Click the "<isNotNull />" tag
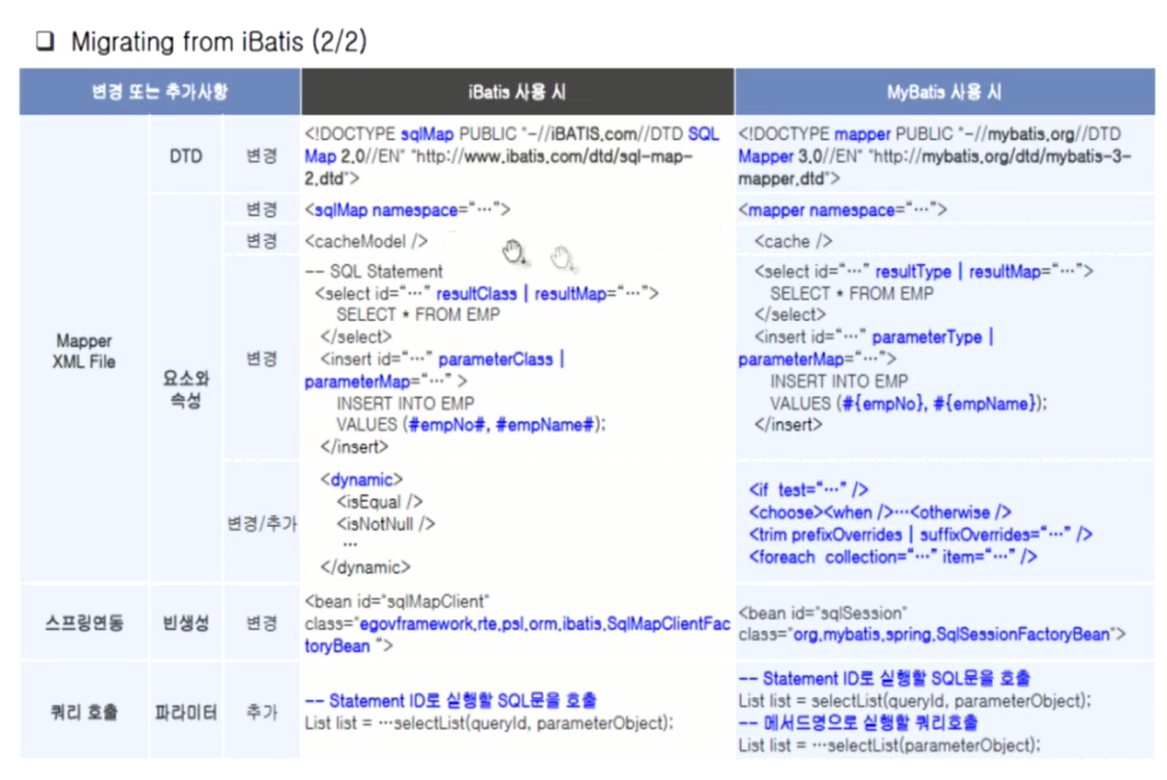 (386, 523)
